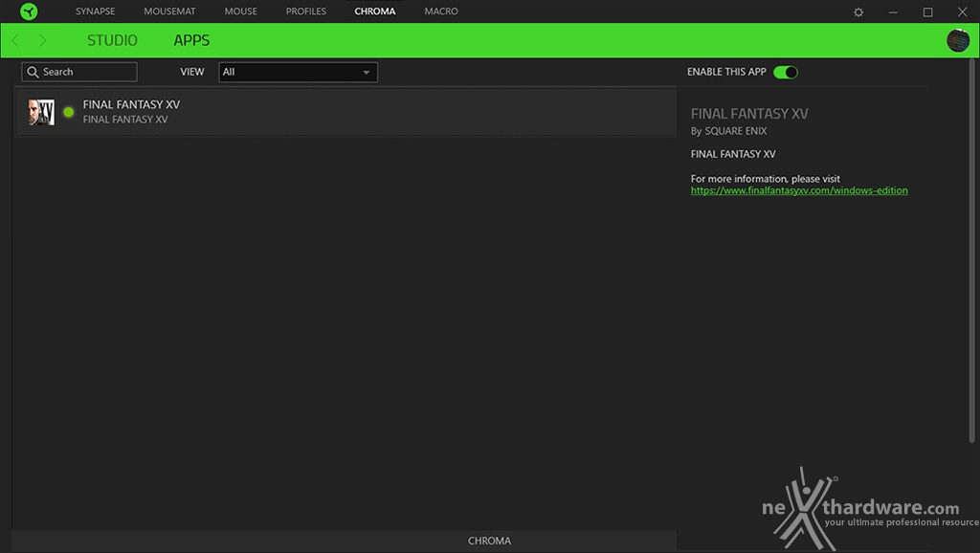Switch to Synapse tab

(95, 11)
